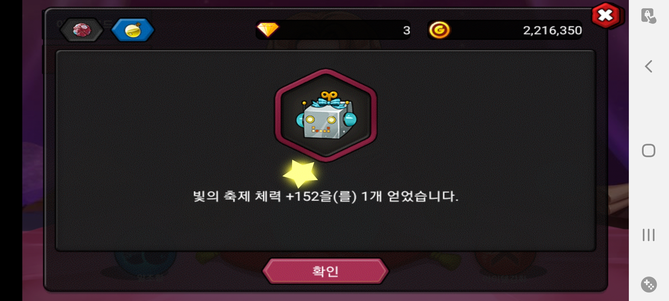669x301 pixels.
Task: Tap the golden wind-up key on robot box
Action: point(329,95)
